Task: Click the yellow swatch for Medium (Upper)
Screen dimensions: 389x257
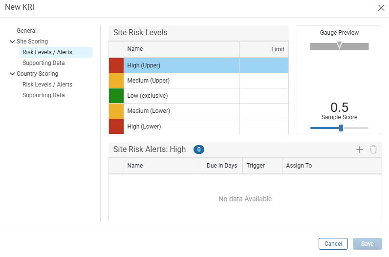Action: pos(116,81)
